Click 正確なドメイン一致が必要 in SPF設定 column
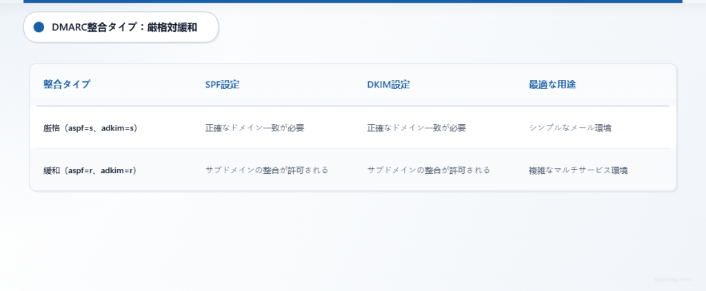 pyautogui.click(x=255, y=128)
